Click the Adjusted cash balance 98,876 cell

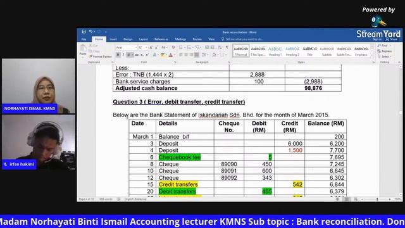tap(313, 88)
